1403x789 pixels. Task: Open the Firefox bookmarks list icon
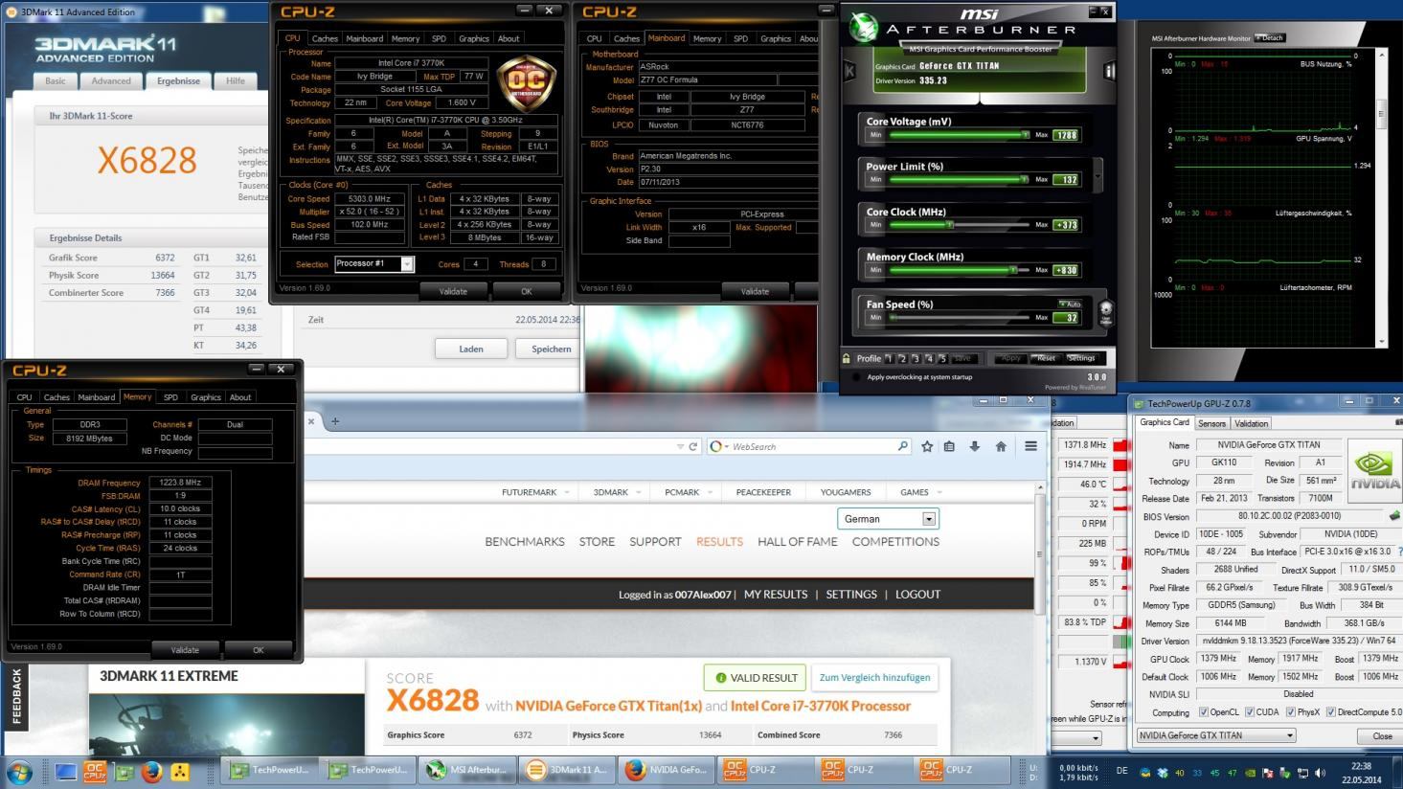(949, 446)
